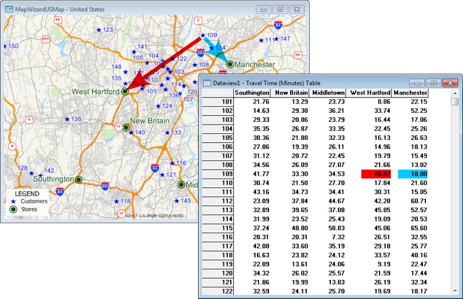Click the MapWizardUSMap window title icon

pos(8,9)
